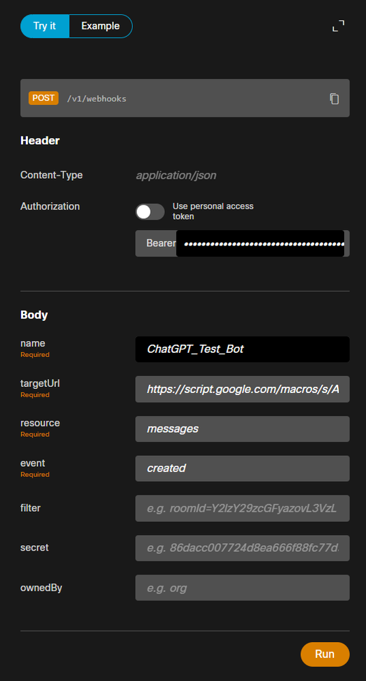366x681 pixels.
Task: Click the event field containing created
Action: 243,469
